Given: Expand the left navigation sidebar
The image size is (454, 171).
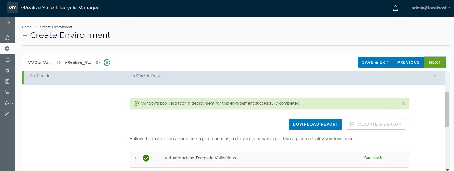Looking at the screenshot, I should point(8,23).
